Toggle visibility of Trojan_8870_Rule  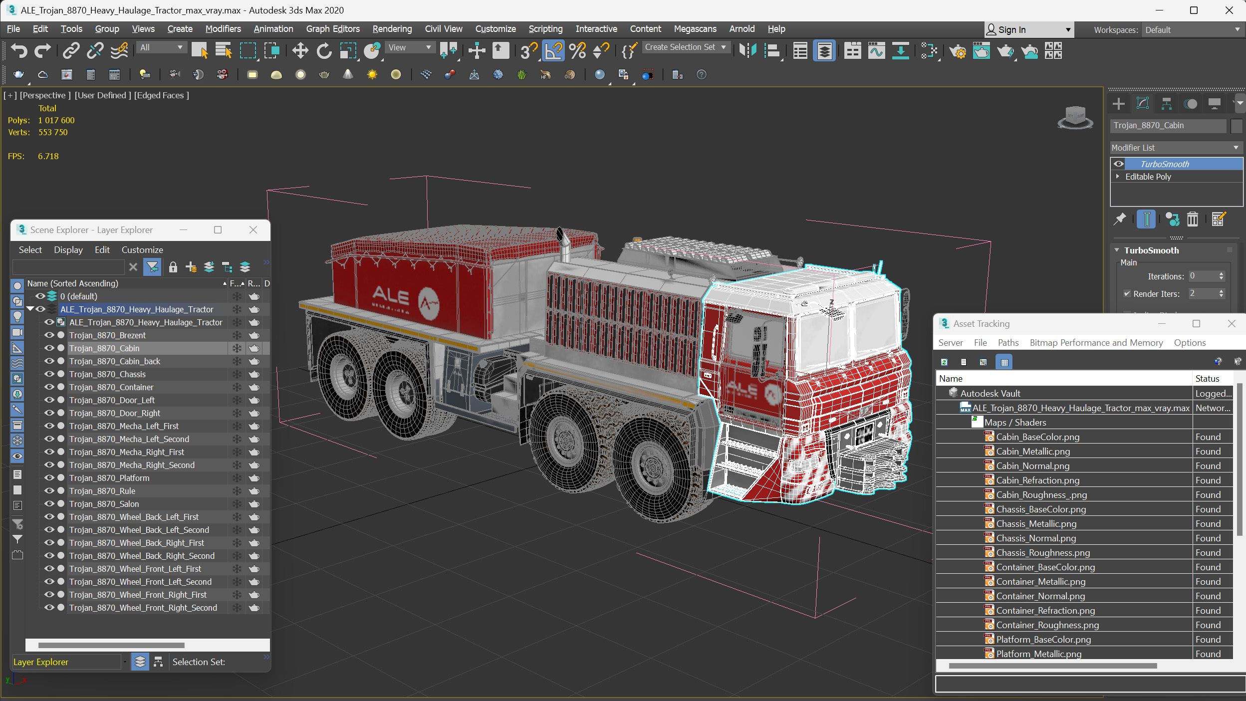tap(49, 491)
